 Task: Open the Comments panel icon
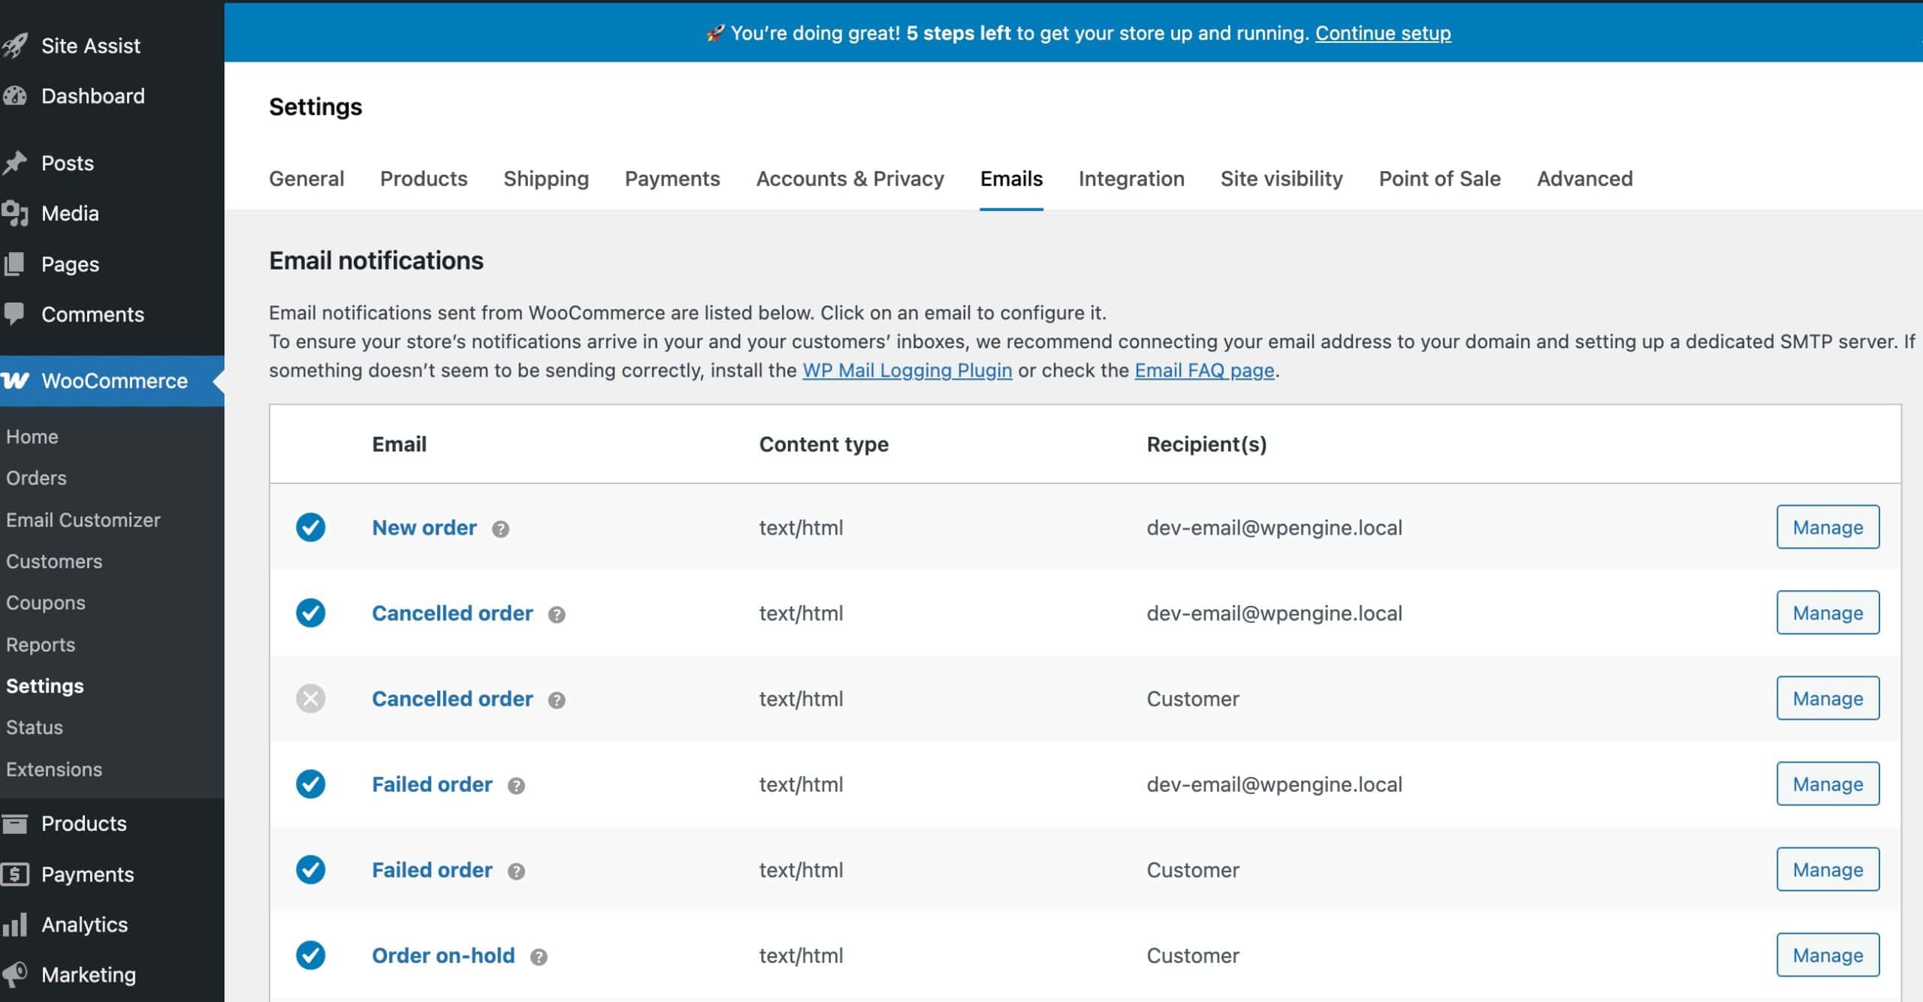click(x=17, y=314)
